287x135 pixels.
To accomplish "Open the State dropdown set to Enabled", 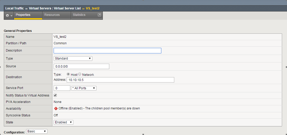I will [x=63, y=122].
